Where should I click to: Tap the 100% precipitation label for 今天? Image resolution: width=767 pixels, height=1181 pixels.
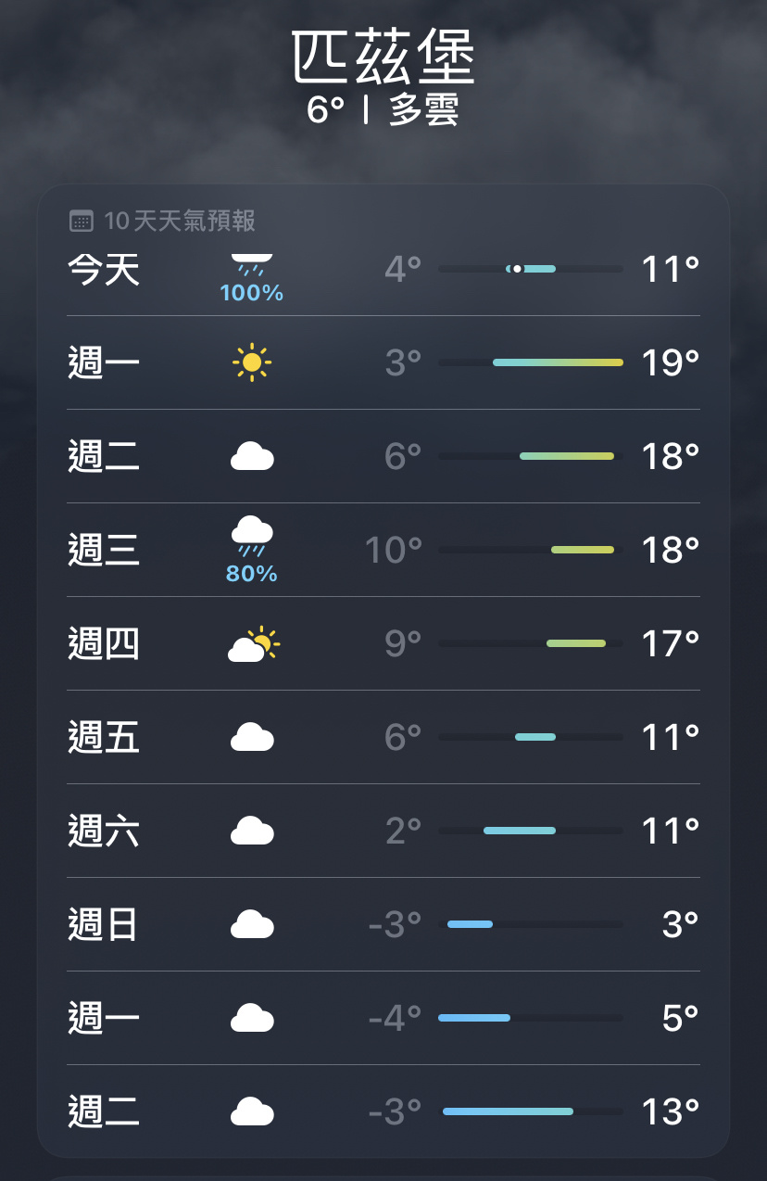[252, 294]
